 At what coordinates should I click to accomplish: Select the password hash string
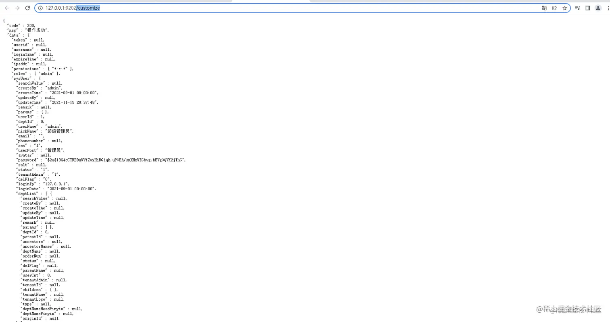(115, 160)
